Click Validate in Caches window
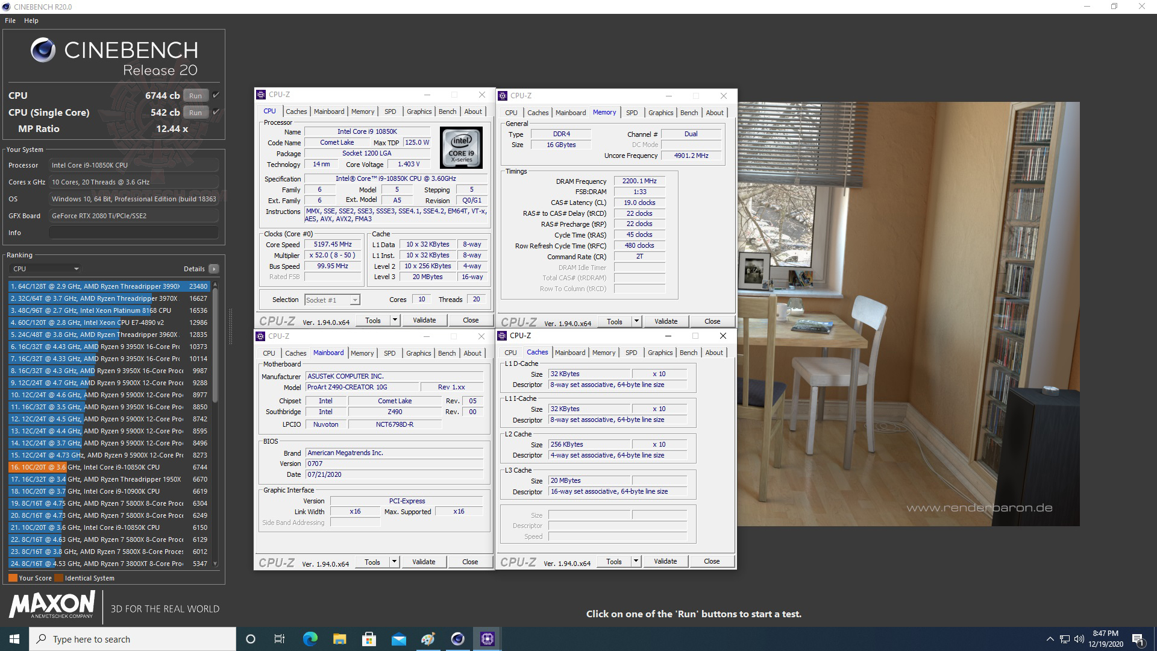1157x651 pixels. click(x=665, y=561)
